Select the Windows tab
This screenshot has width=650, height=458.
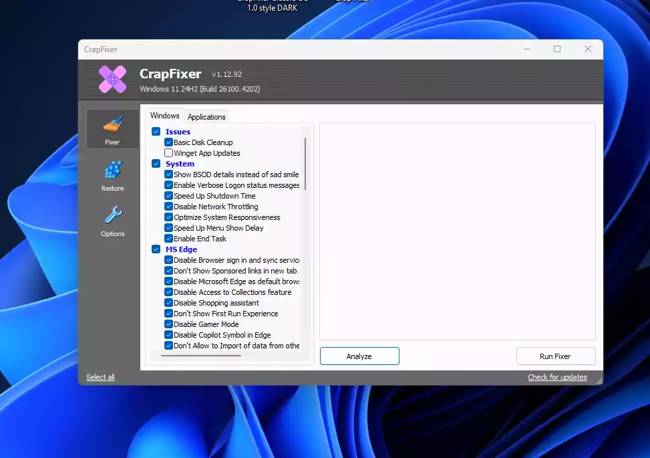coord(164,115)
